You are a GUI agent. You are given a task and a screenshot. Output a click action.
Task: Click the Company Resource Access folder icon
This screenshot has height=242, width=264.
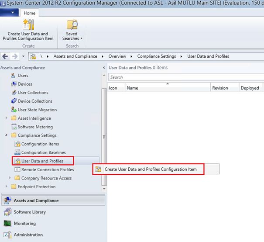17,178
